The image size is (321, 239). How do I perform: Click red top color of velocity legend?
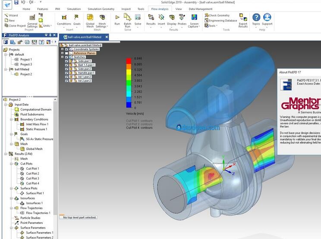[x=129, y=61]
